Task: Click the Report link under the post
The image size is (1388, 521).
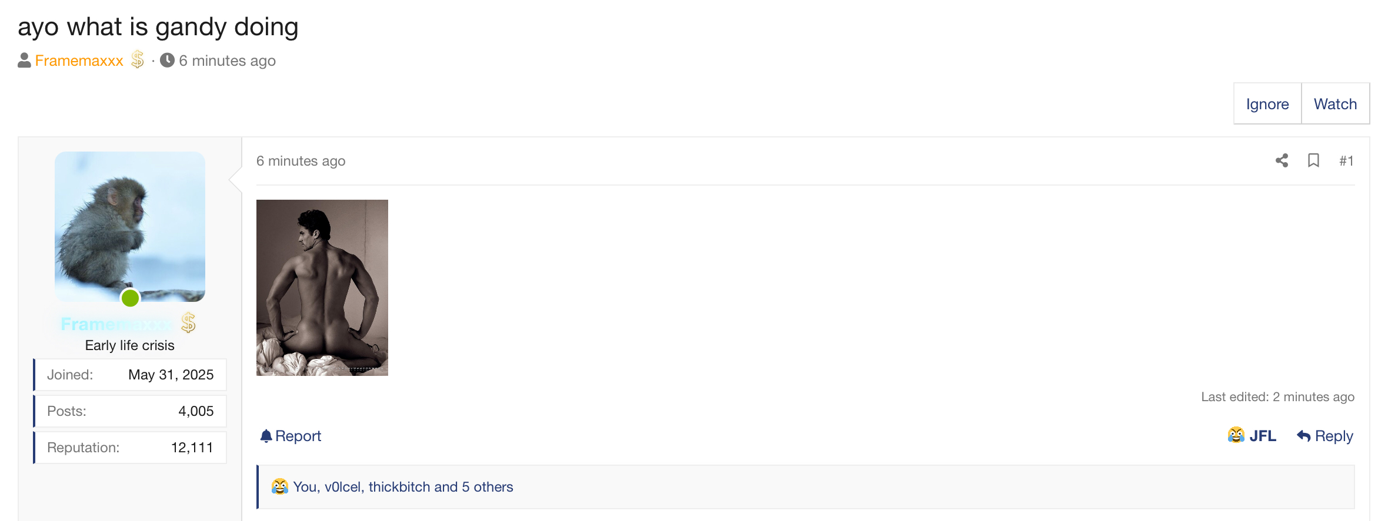Action: [298, 436]
